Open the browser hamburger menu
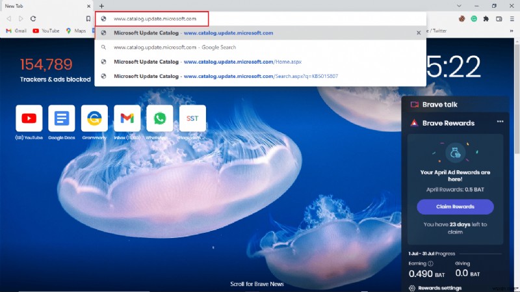Screen dimensions: 520x292 pos(512,19)
